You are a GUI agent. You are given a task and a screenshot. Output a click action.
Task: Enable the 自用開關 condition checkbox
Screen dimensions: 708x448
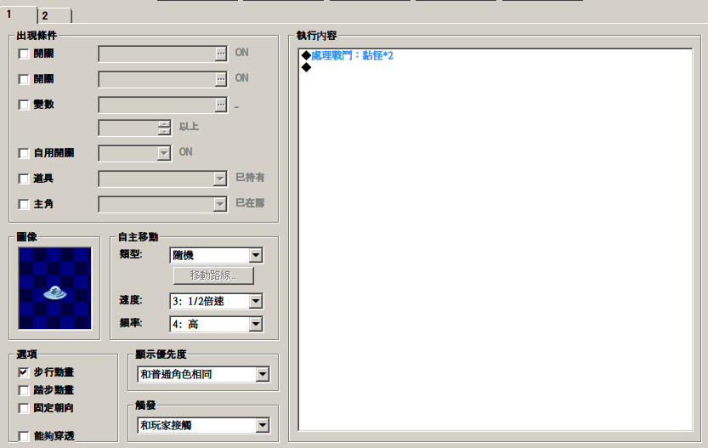[x=24, y=153]
